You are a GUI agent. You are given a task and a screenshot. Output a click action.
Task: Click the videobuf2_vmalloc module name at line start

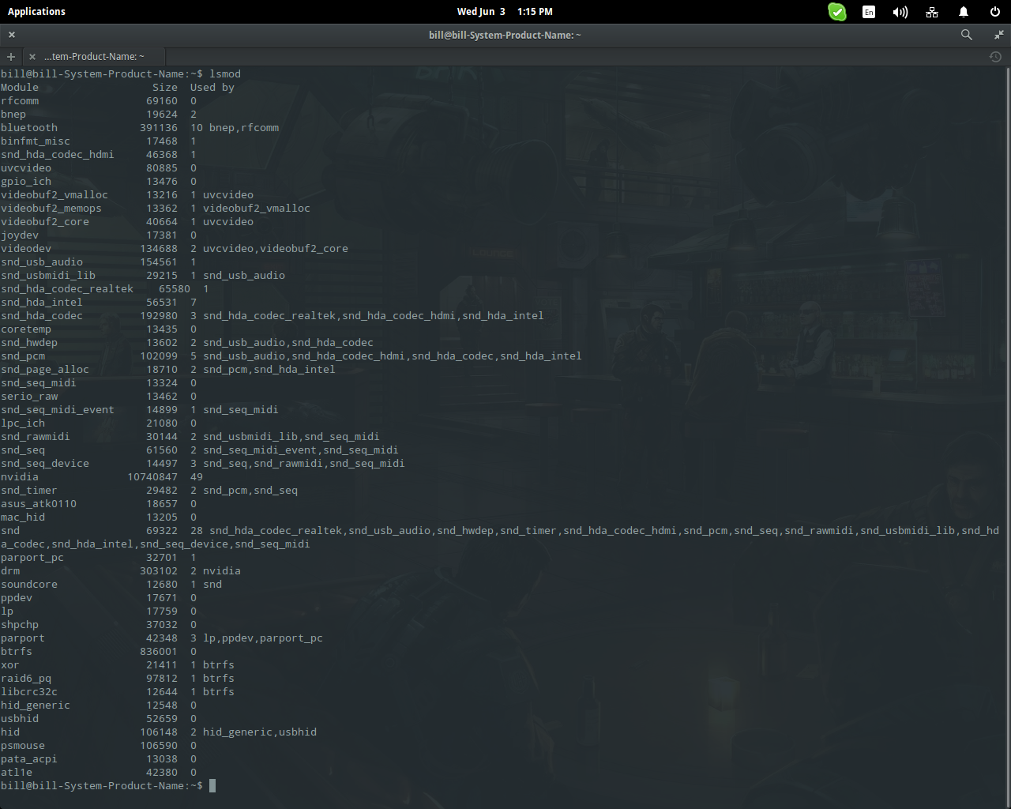pyautogui.click(x=54, y=195)
